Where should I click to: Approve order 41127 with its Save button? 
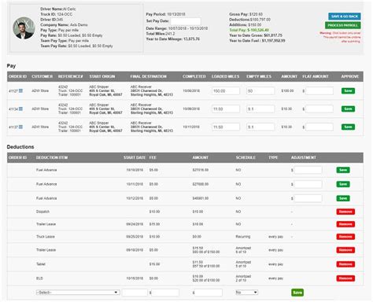(348, 90)
